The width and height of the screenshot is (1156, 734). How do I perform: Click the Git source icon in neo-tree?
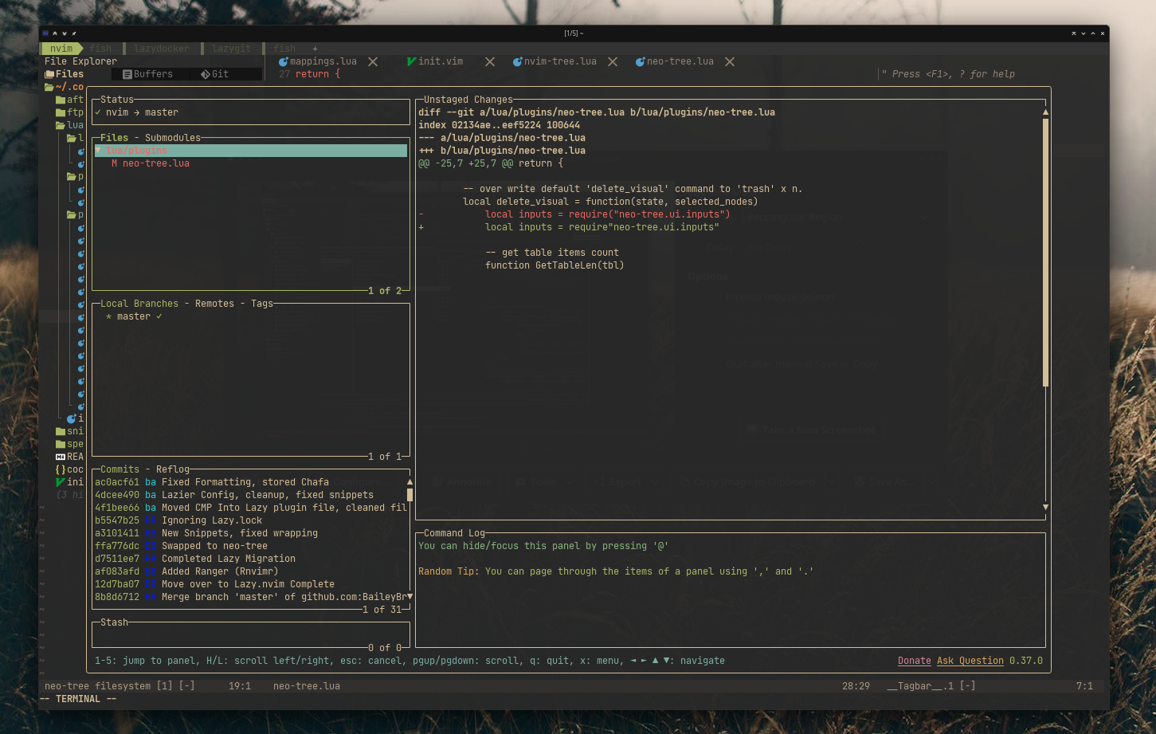click(206, 74)
